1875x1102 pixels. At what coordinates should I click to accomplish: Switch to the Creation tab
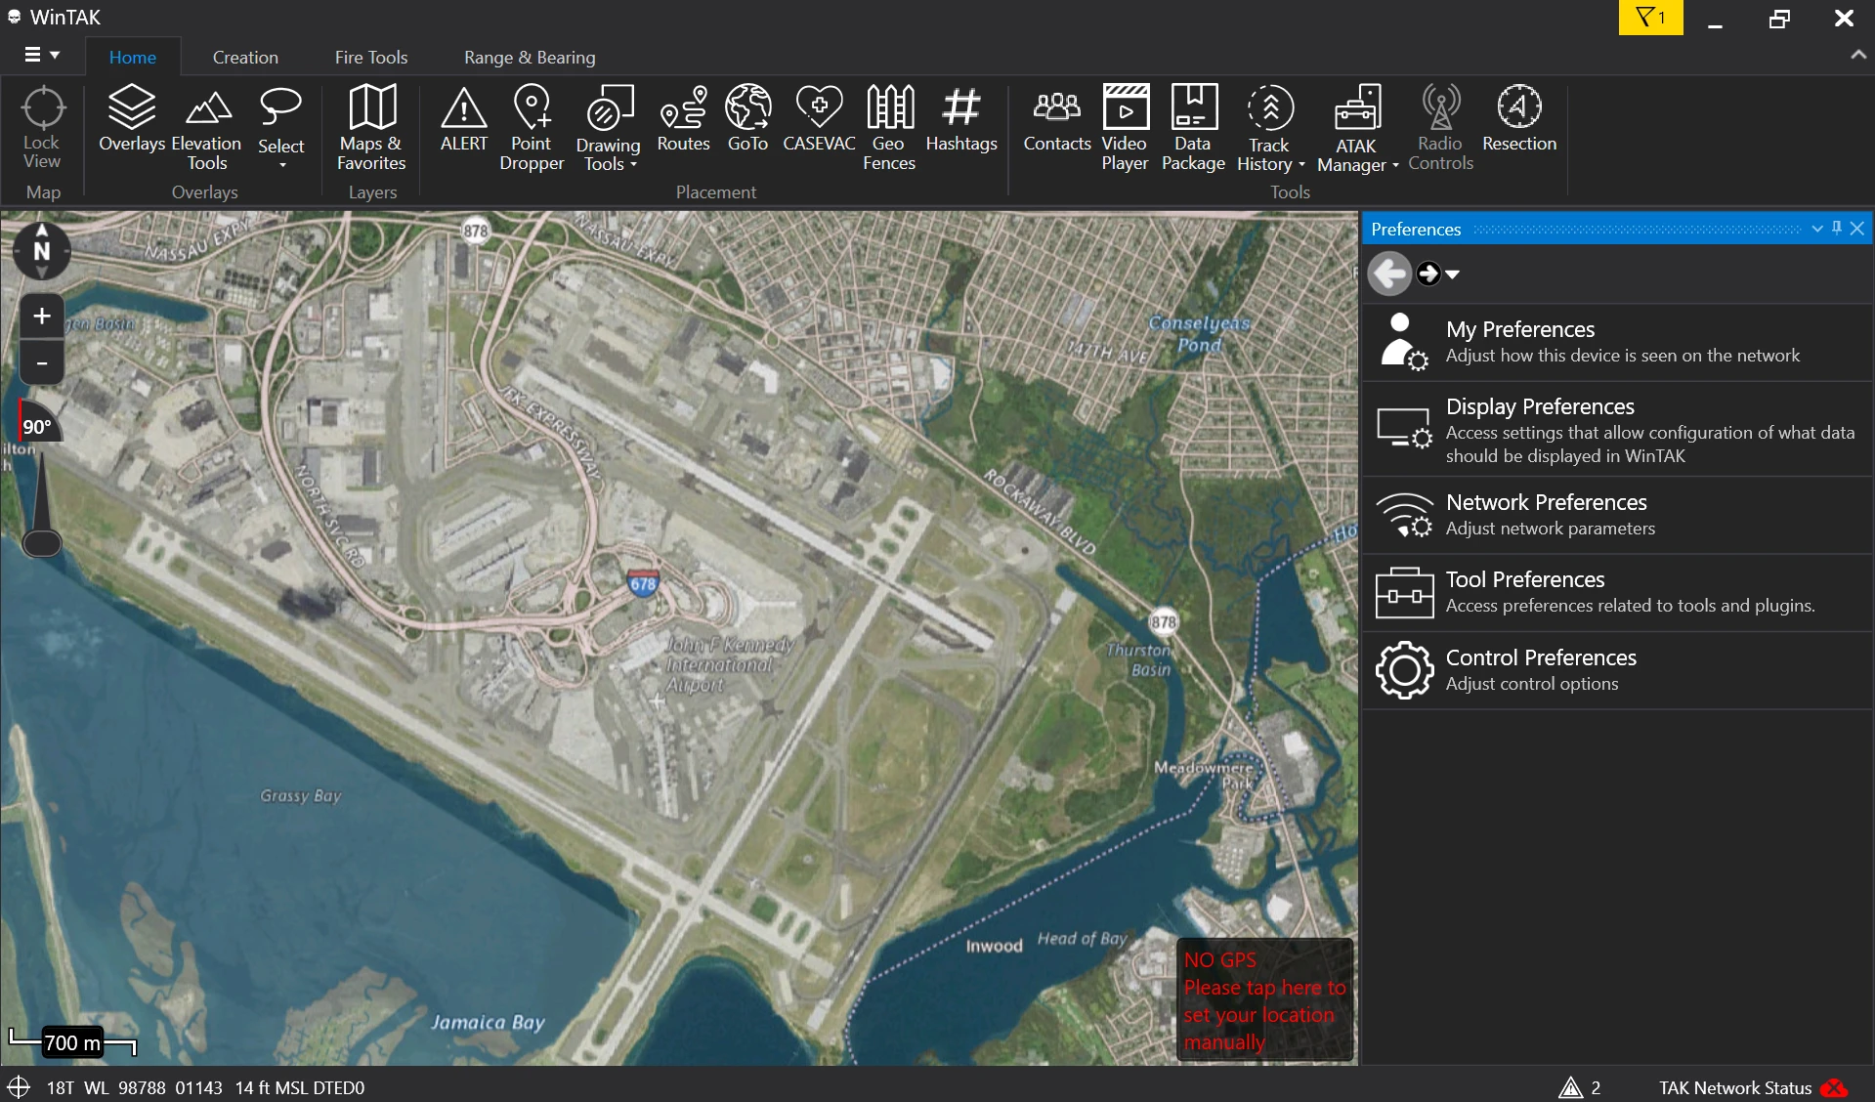pyautogui.click(x=245, y=58)
